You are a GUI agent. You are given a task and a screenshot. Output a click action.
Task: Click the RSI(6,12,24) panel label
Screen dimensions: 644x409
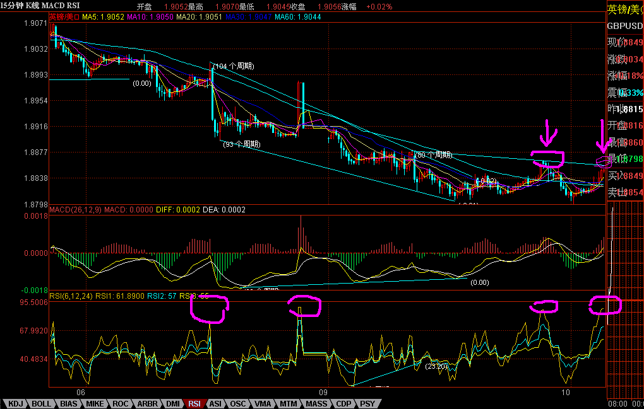pos(72,295)
